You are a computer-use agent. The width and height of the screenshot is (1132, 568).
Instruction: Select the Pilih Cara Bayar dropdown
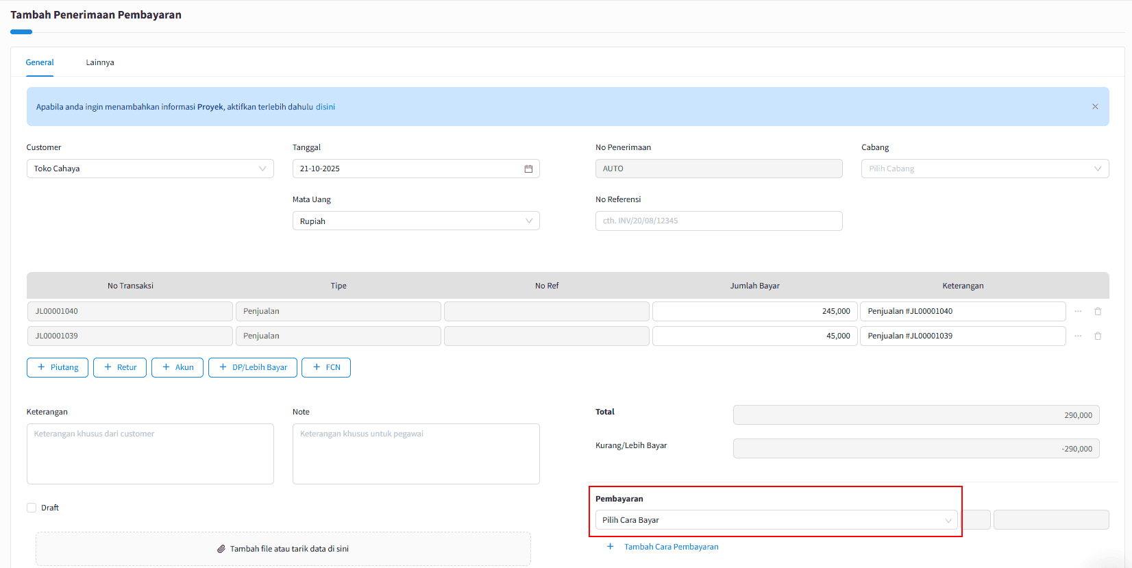click(x=776, y=520)
